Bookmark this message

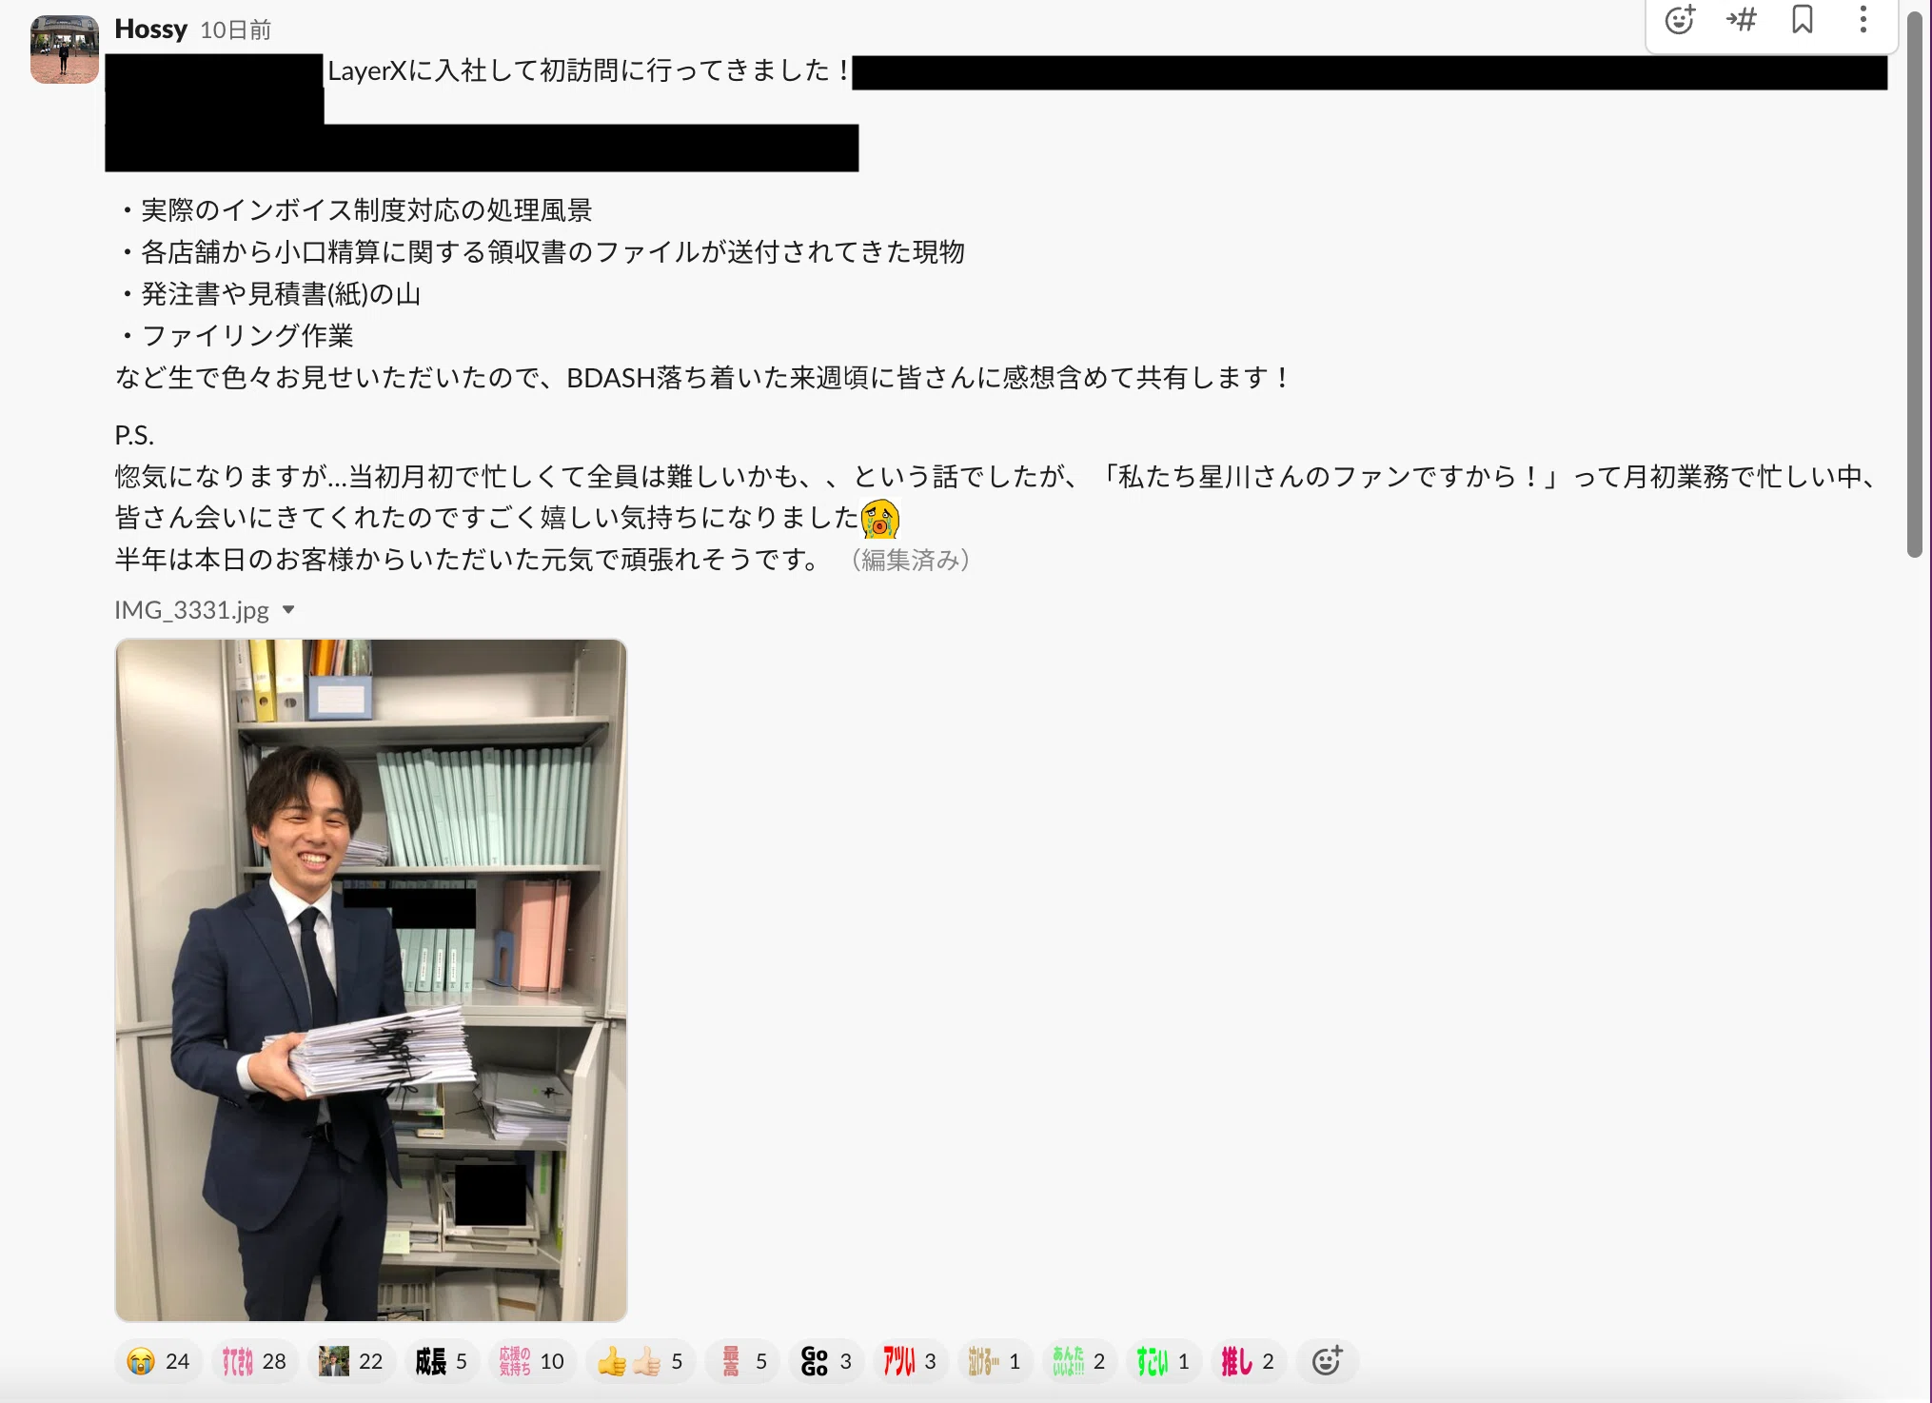(1802, 20)
